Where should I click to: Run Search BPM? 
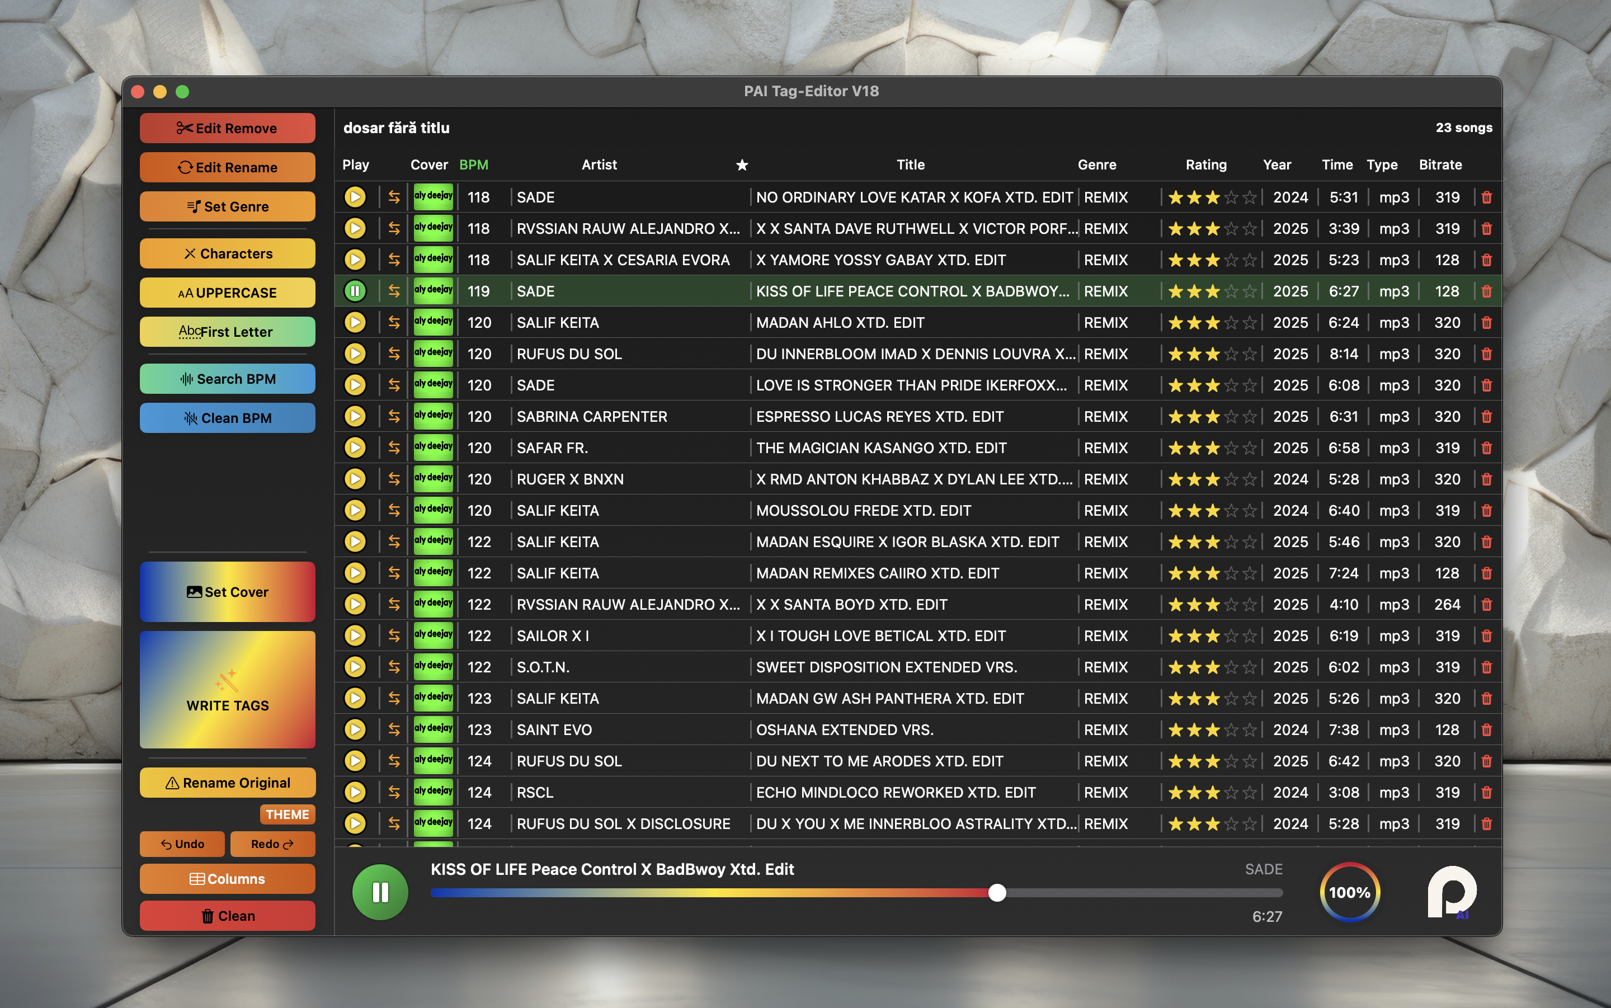click(227, 379)
